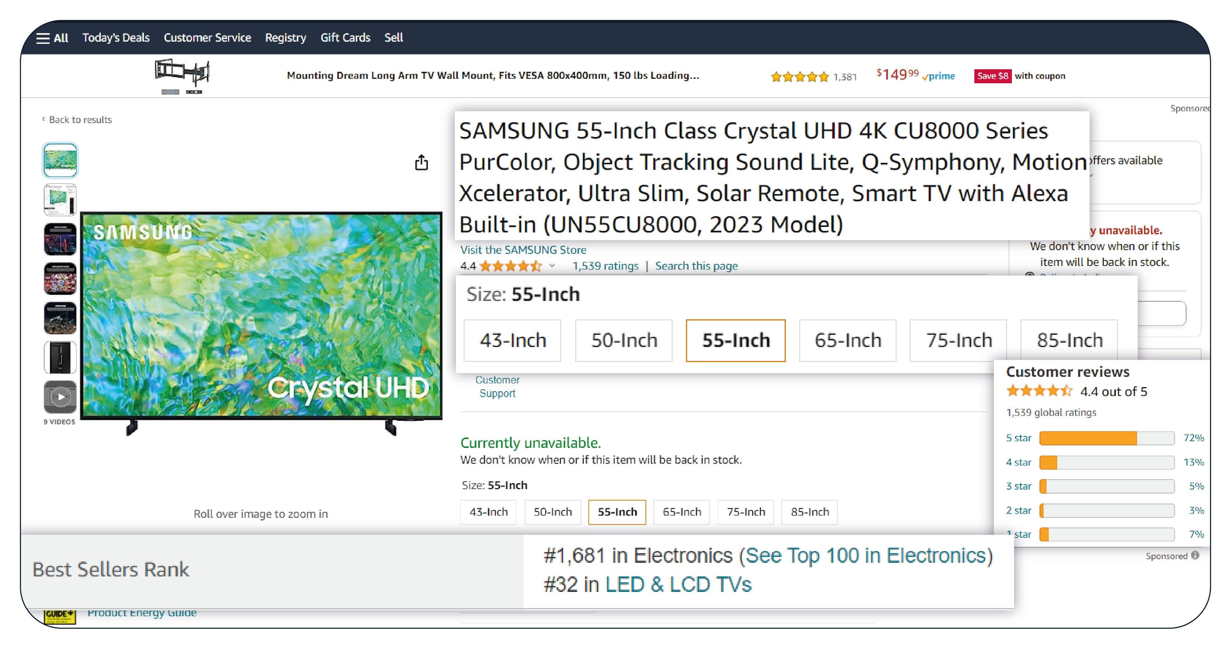The image size is (1231, 649).
Task: Go Back to results
Action: [80, 119]
